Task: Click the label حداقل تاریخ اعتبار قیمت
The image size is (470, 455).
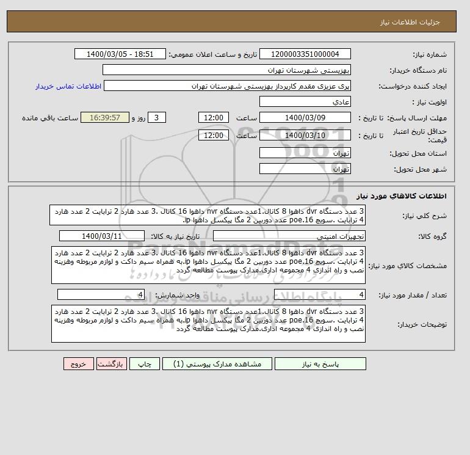Action: (x=420, y=136)
